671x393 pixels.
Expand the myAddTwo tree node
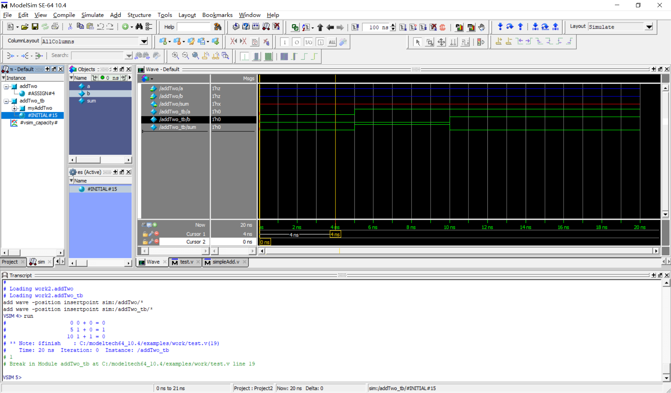point(15,108)
